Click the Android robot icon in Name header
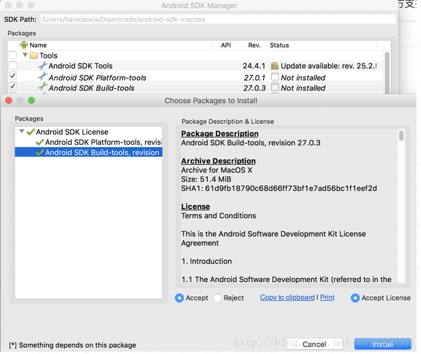This screenshot has height=354, width=421. coord(24,45)
